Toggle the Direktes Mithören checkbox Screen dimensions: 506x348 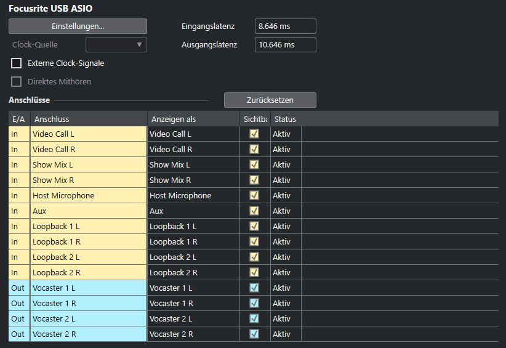point(17,81)
